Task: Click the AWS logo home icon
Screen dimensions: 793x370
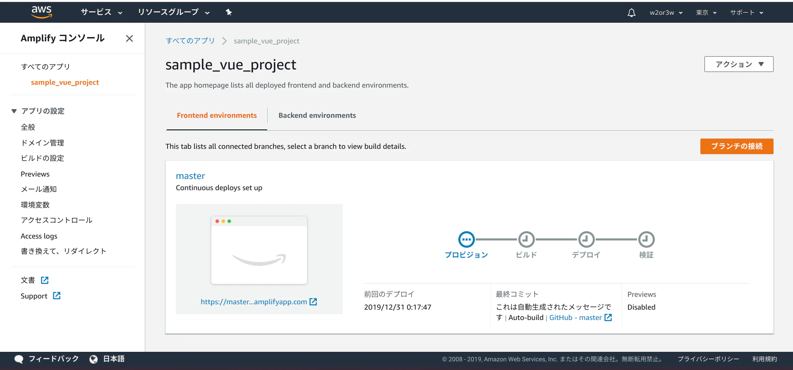Action: click(x=41, y=12)
